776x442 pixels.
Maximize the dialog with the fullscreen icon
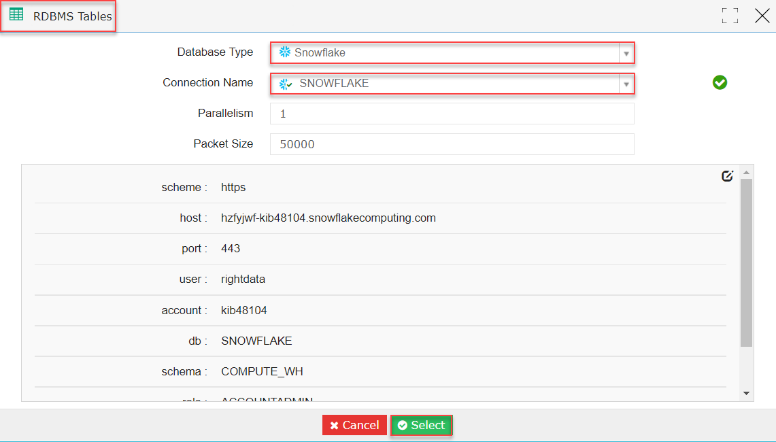(x=730, y=16)
